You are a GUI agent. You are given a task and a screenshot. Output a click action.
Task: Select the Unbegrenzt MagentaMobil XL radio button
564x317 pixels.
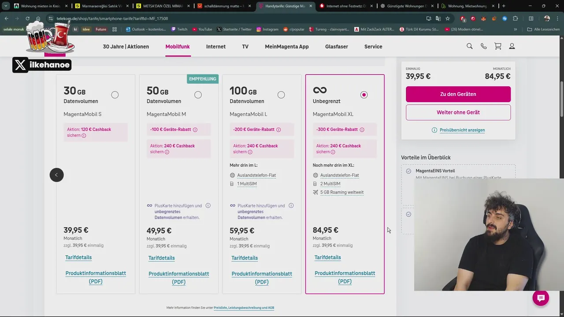click(x=364, y=95)
